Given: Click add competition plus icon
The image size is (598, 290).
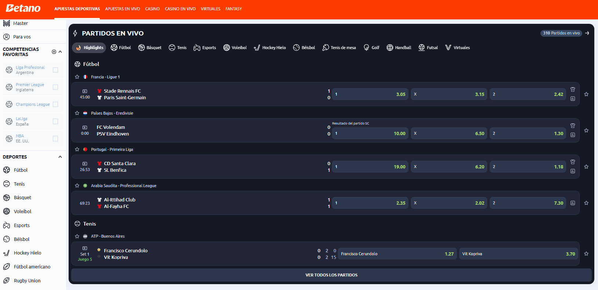Looking at the screenshot, I should (54, 52).
